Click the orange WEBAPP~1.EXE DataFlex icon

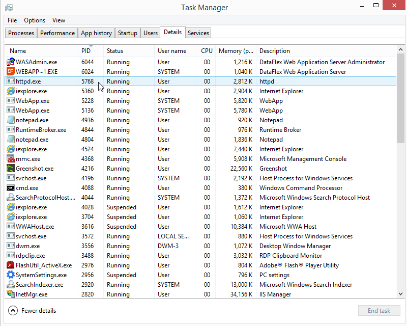(x=10, y=71)
